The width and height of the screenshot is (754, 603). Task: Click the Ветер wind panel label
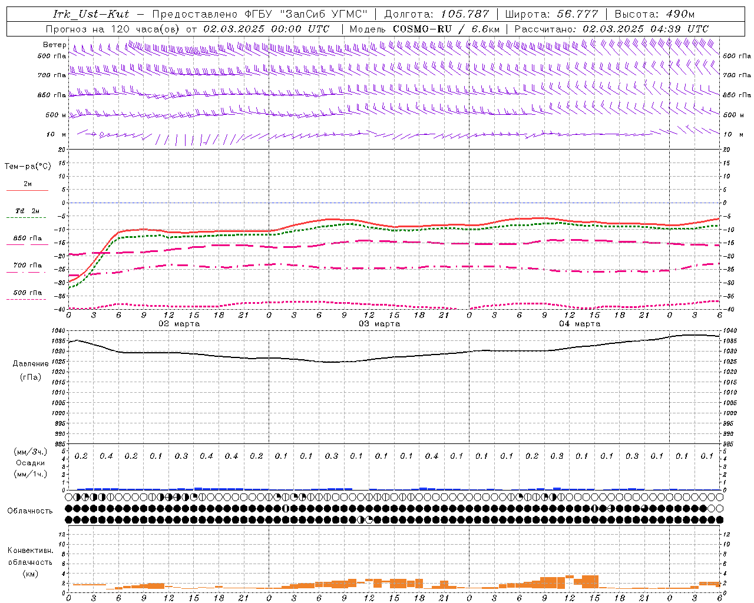(x=54, y=45)
